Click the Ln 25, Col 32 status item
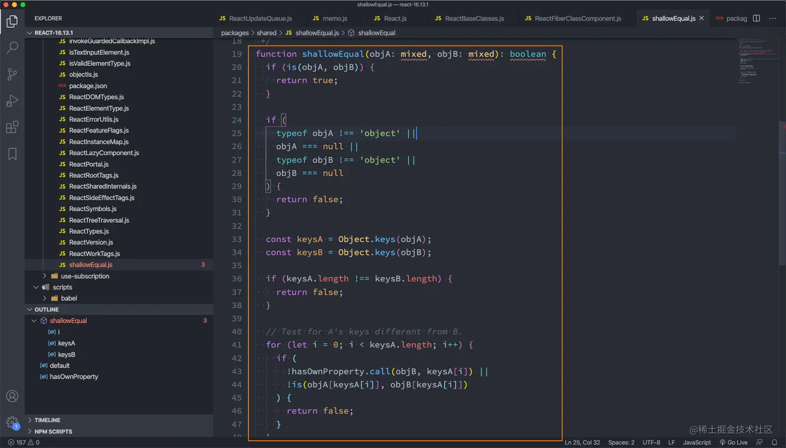Image resolution: width=786 pixels, height=448 pixels. click(x=582, y=443)
